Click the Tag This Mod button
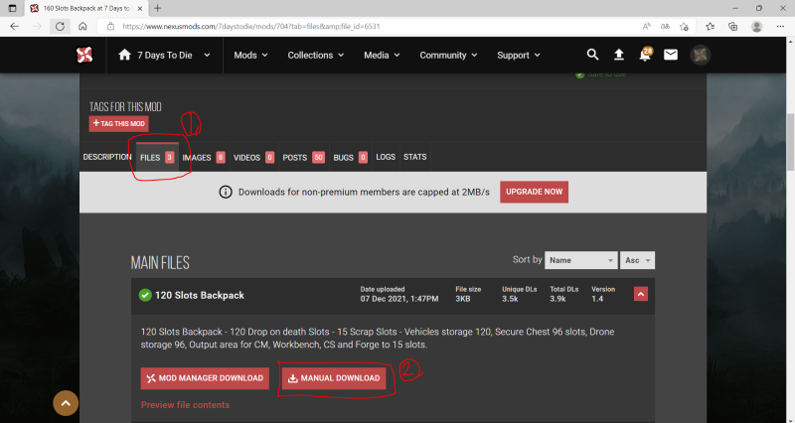The width and height of the screenshot is (795, 423). tap(118, 123)
